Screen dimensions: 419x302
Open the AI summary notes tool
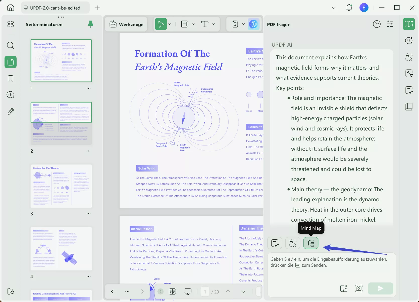[x=409, y=90]
